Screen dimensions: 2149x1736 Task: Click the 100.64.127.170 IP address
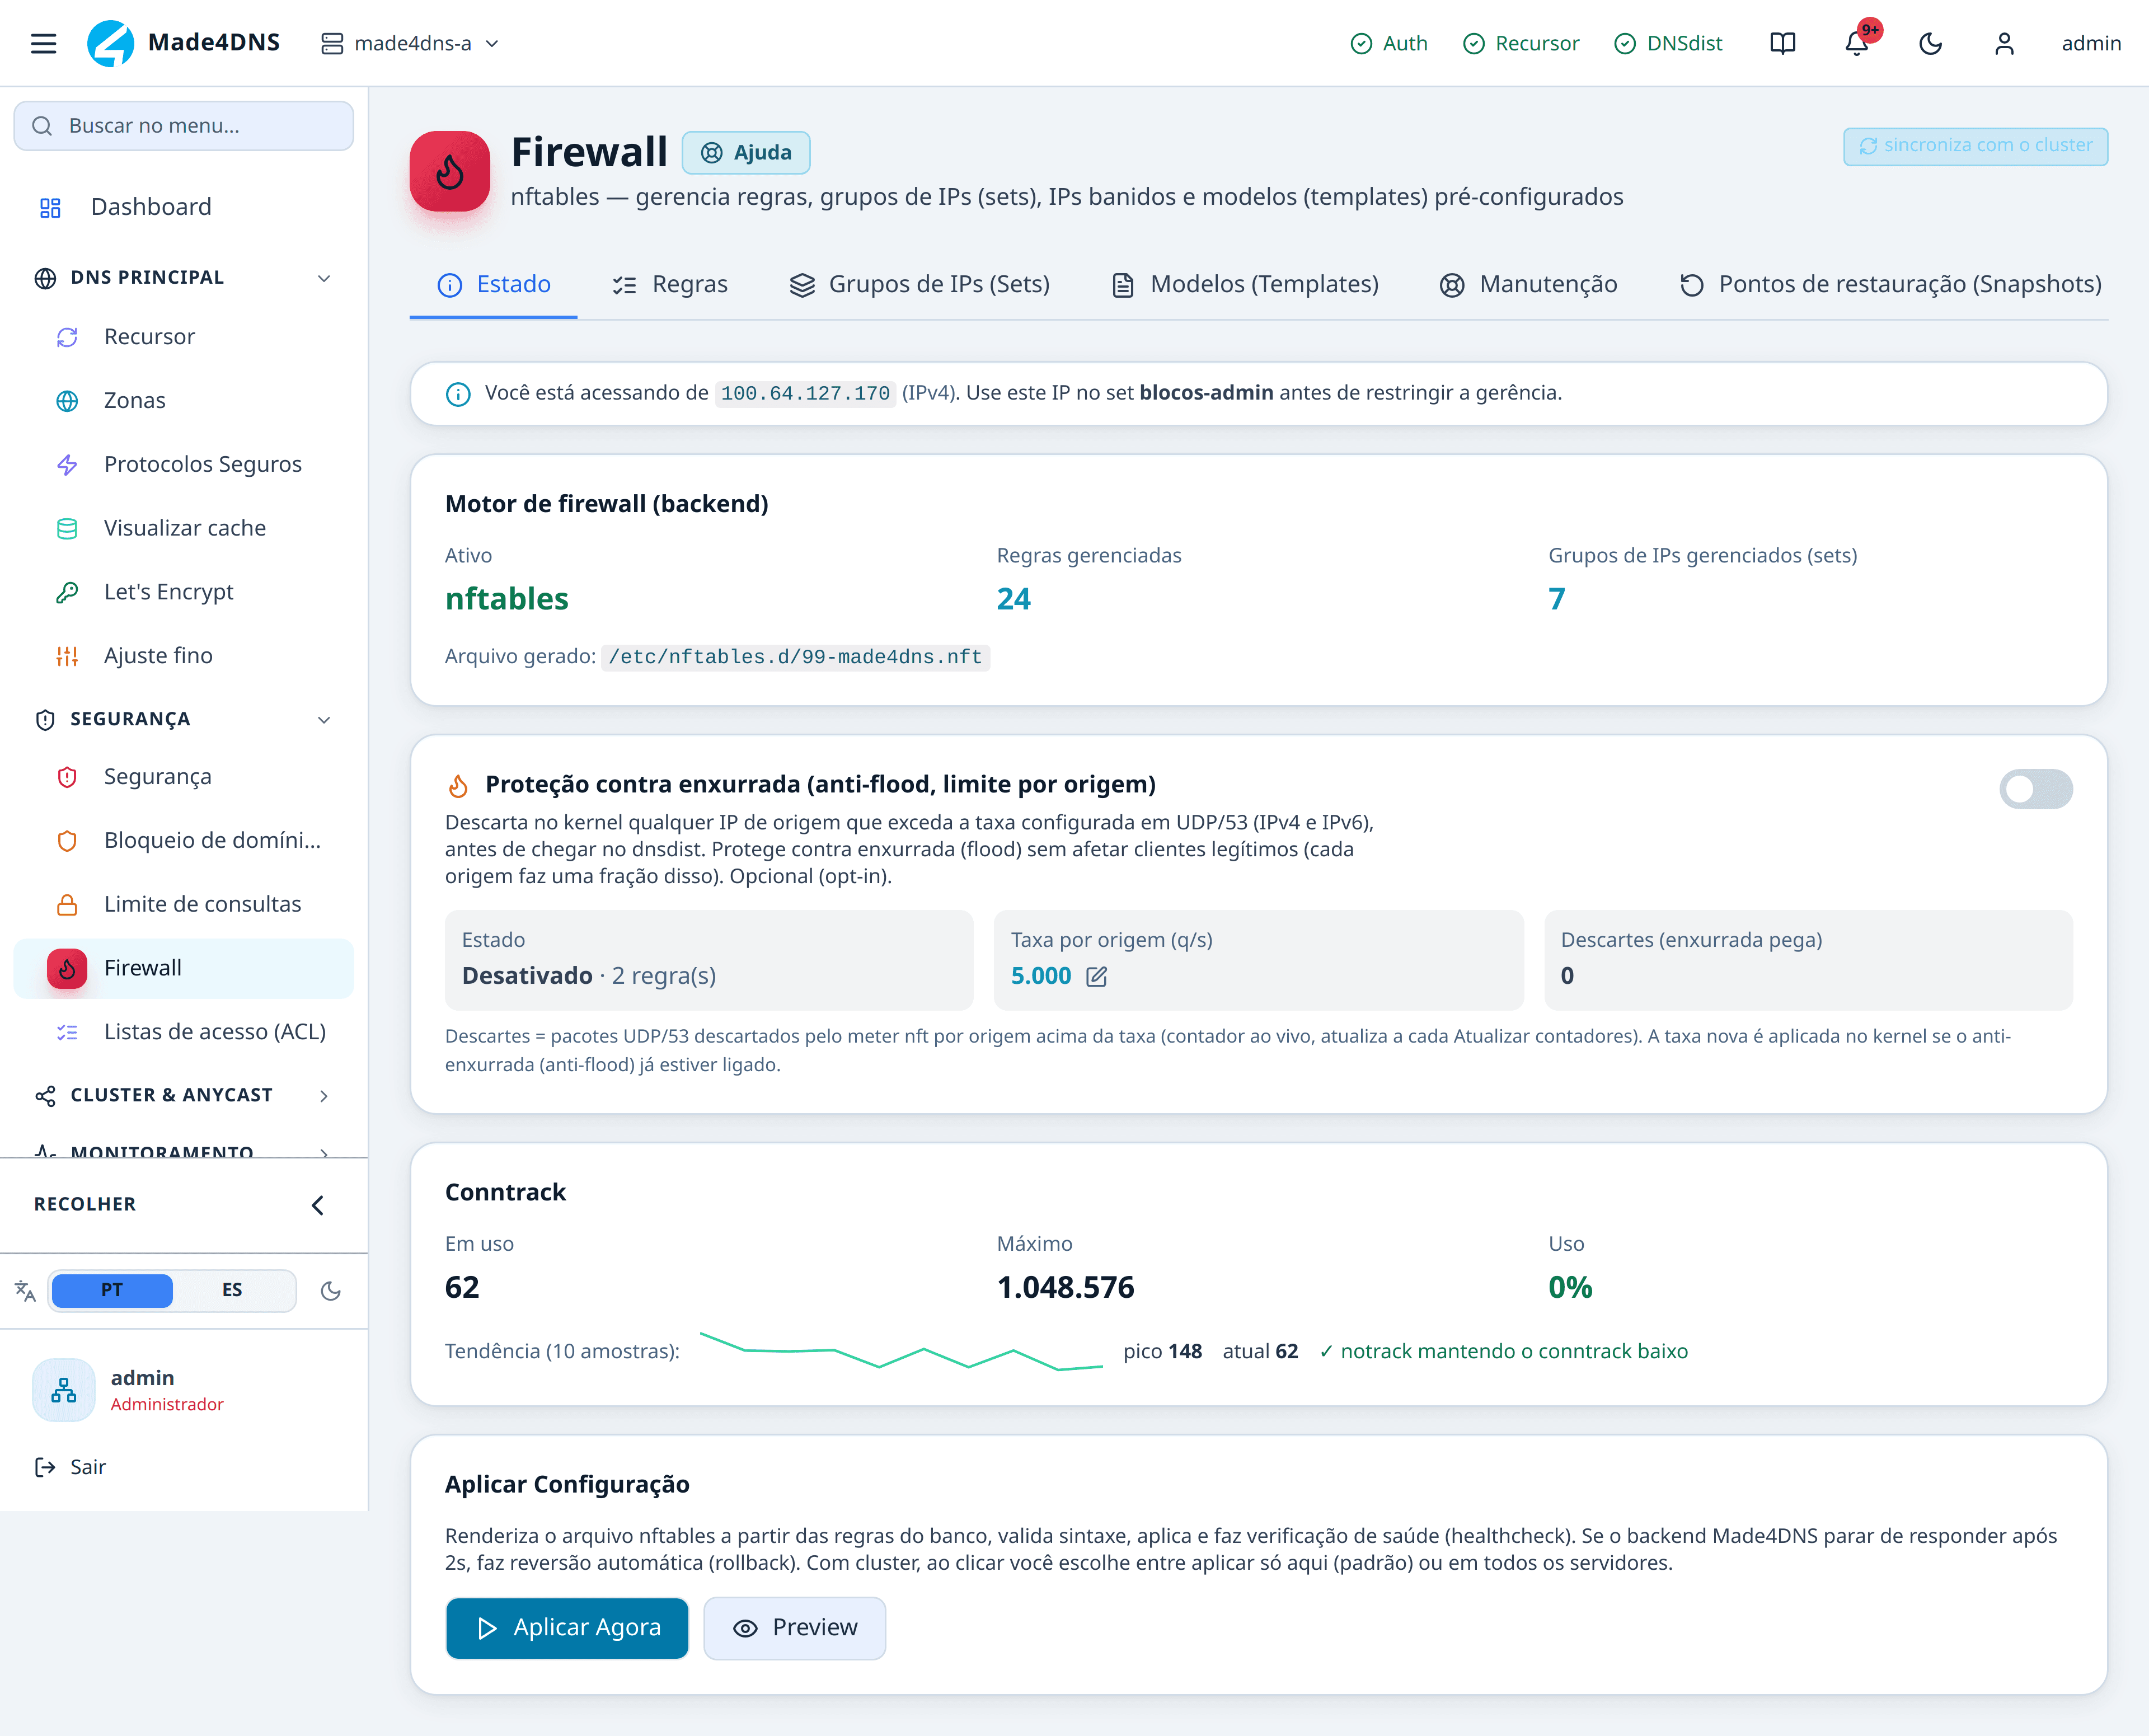[x=805, y=394]
